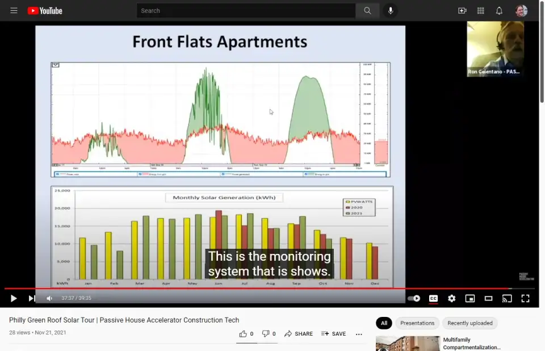Seek using the red video progress bar
Screen dimensions: 545x351
255,289
